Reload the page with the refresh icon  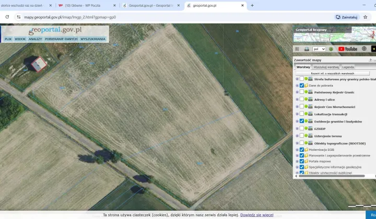pyautogui.click(x=7, y=17)
